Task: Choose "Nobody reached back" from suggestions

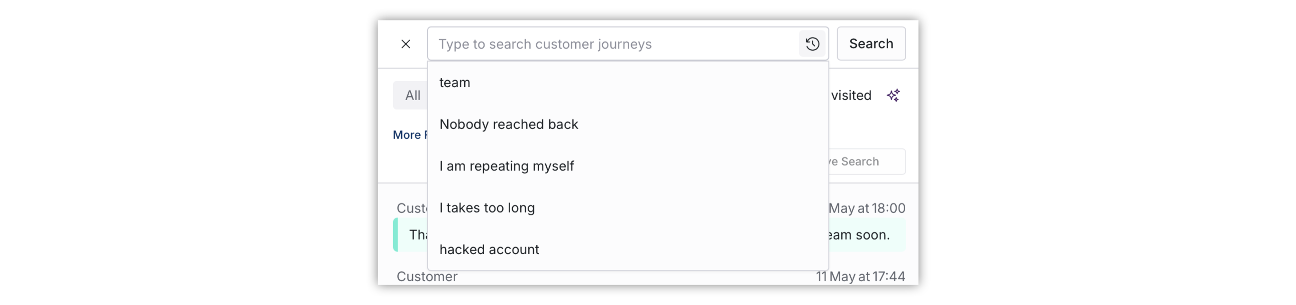Action: 628,124
